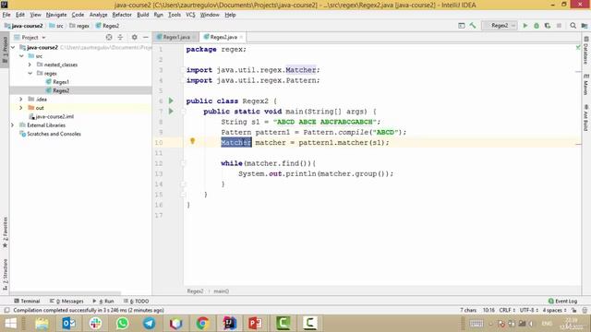Click src in the navigation breadcrumb

(56, 26)
